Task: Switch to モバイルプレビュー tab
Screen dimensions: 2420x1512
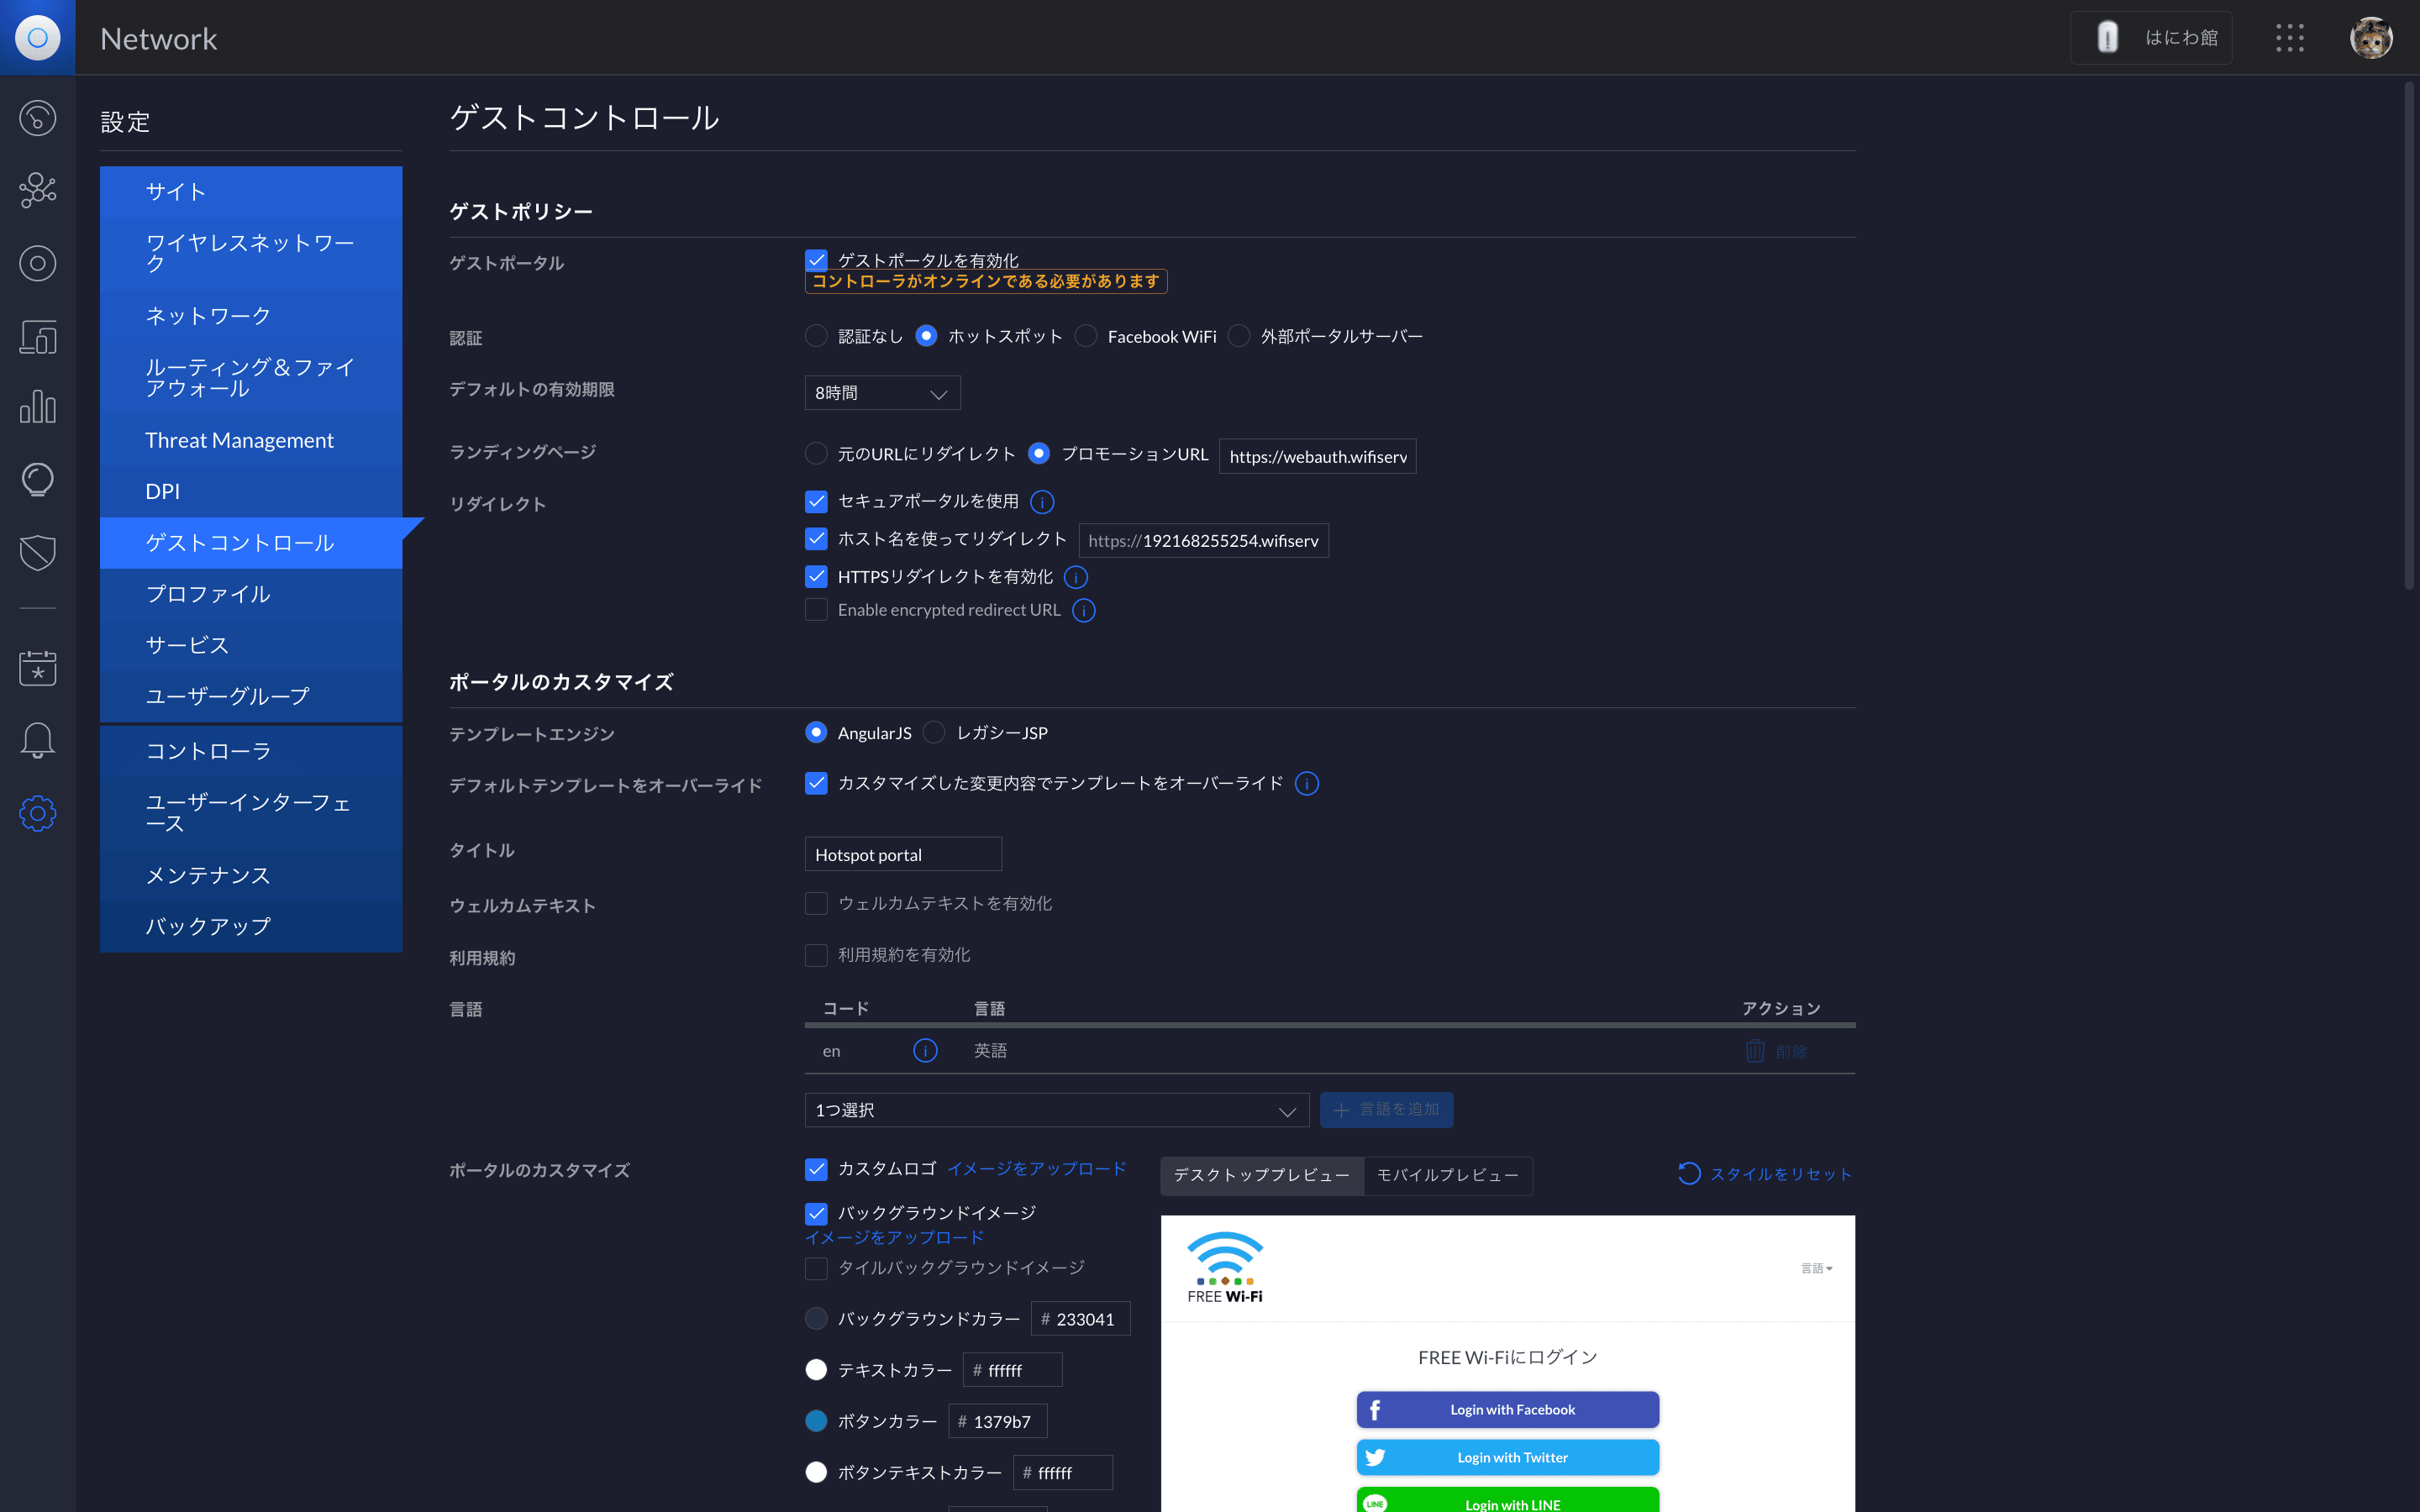Action: point(1448,1175)
